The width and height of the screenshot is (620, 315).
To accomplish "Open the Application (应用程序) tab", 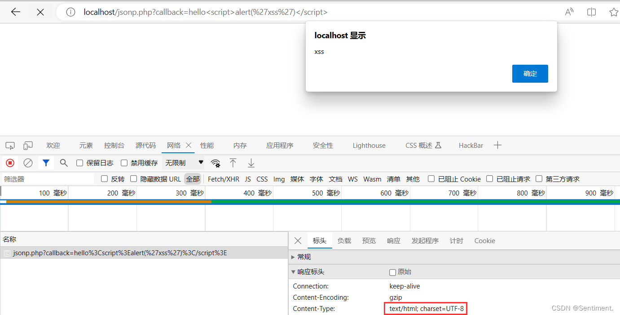I will click(280, 145).
